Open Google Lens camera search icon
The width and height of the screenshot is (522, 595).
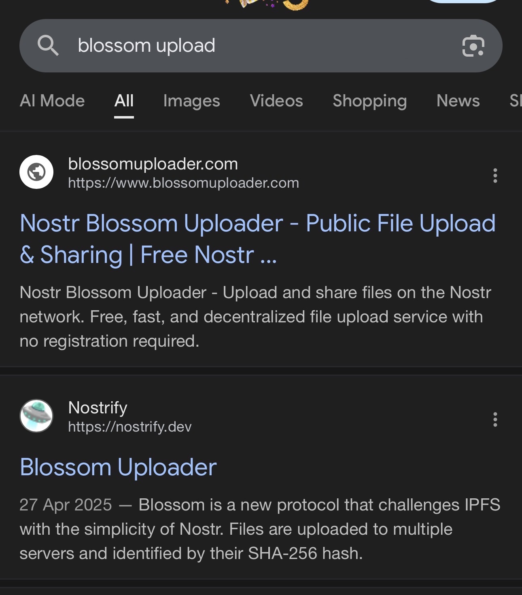[473, 46]
